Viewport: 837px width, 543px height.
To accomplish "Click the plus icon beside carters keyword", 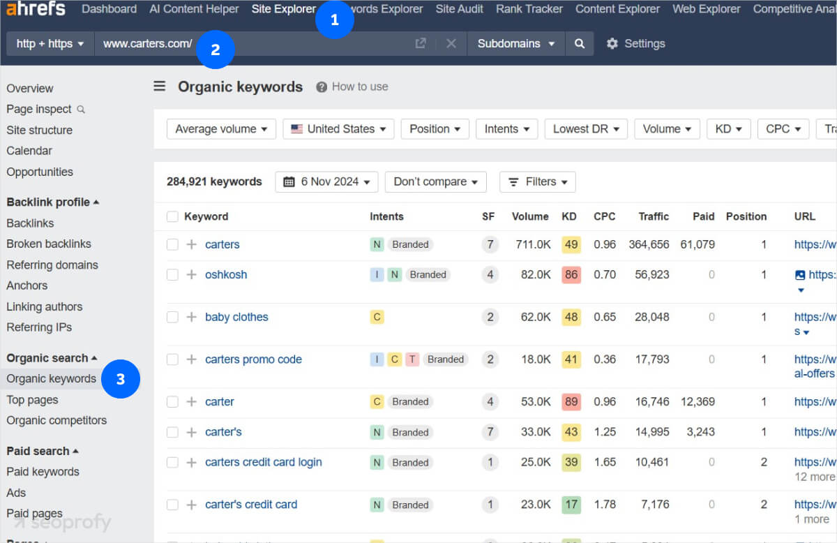I will tap(192, 244).
